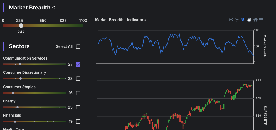Viewport: 276px width, 130px height.
Task: Reset chart zoom with home icon
Action: pos(255,19)
